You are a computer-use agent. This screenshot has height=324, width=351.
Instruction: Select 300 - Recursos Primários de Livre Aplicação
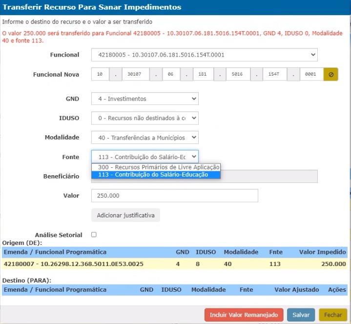click(156, 167)
